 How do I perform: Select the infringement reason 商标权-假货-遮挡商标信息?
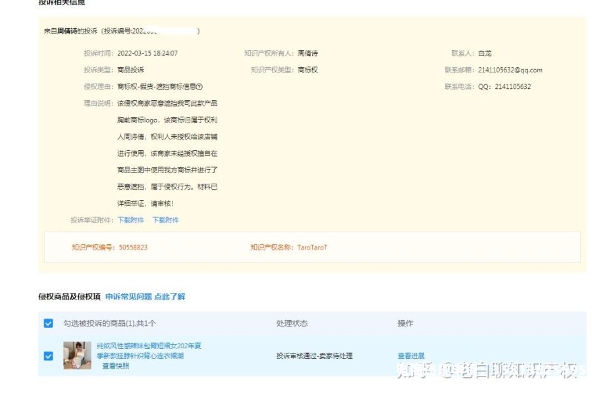coord(156,86)
